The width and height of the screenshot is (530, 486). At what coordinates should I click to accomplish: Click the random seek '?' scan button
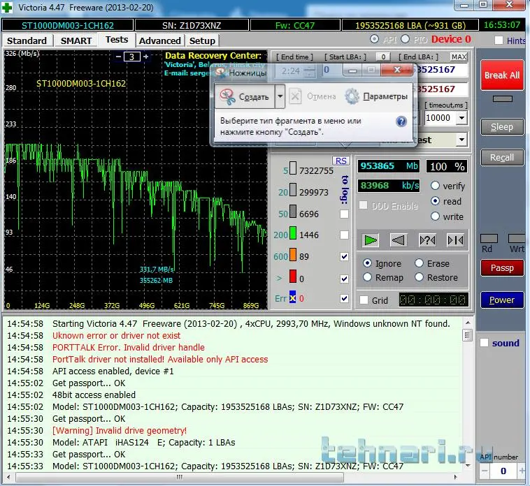point(427,240)
